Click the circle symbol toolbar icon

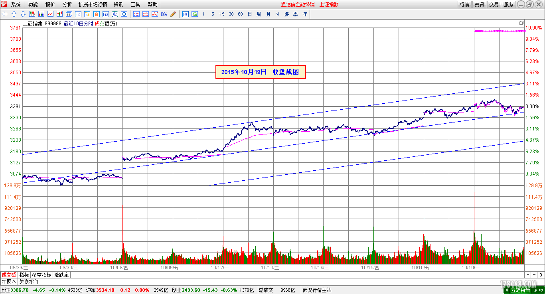click(124, 14)
